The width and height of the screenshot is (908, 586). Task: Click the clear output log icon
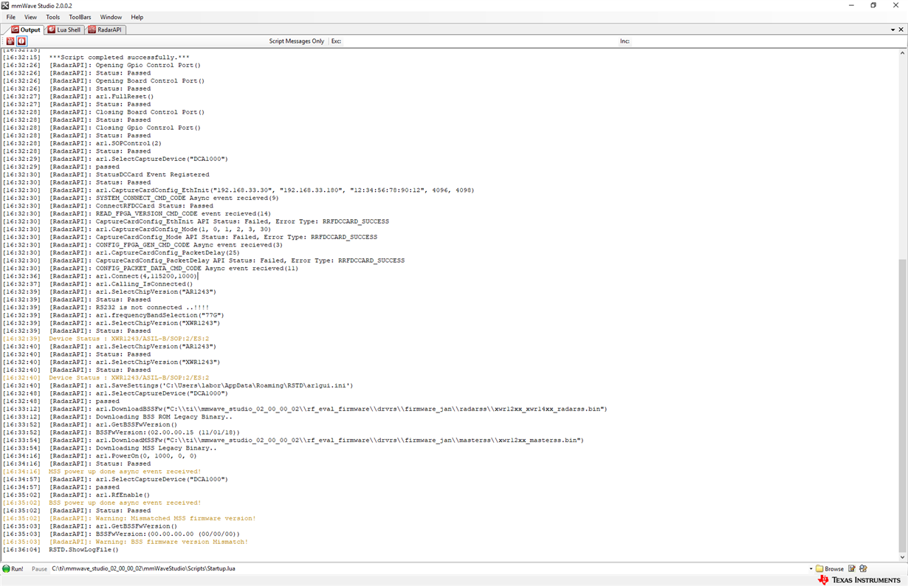(x=10, y=41)
